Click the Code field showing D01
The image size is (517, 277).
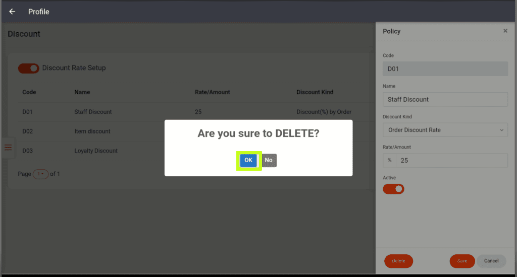[445, 68]
